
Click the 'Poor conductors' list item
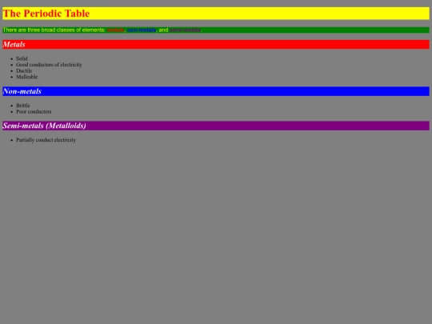click(34, 111)
